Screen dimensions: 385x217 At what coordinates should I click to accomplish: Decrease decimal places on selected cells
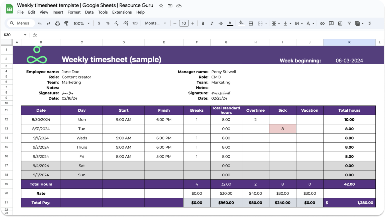coord(116,23)
